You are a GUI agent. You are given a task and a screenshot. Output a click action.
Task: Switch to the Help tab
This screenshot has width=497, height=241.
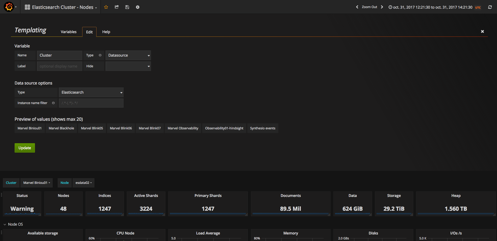[x=106, y=32]
